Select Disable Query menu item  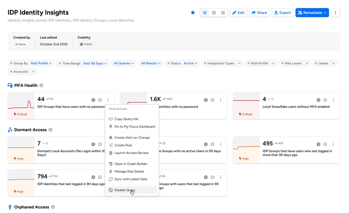tap(132, 190)
